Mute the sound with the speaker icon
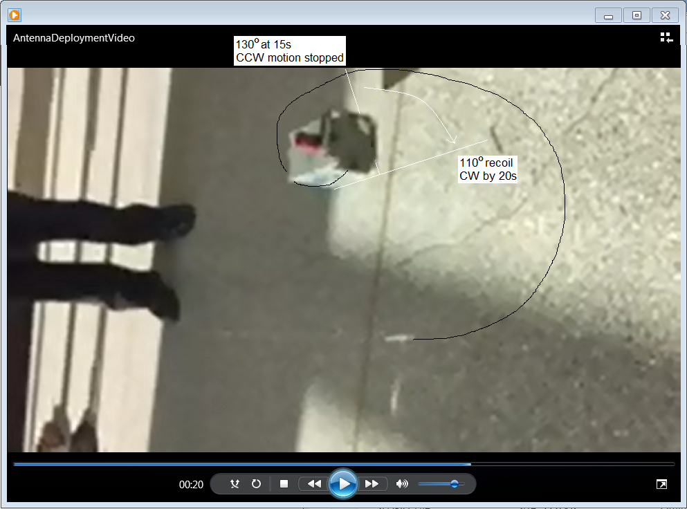 pos(402,484)
